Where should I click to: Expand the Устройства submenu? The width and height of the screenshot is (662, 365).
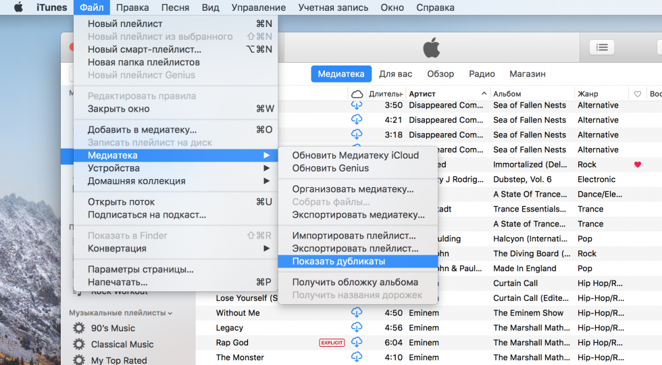176,168
